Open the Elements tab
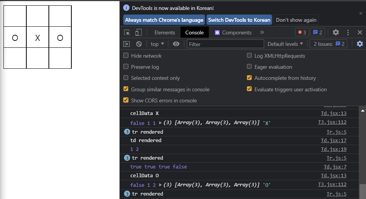This screenshot has width=366, height=199. point(164,32)
